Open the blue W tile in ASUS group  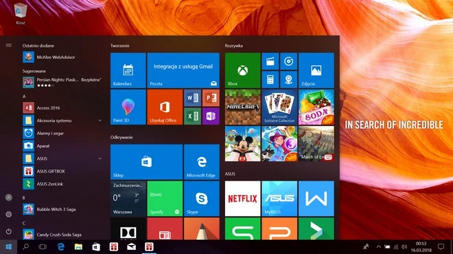(316, 199)
